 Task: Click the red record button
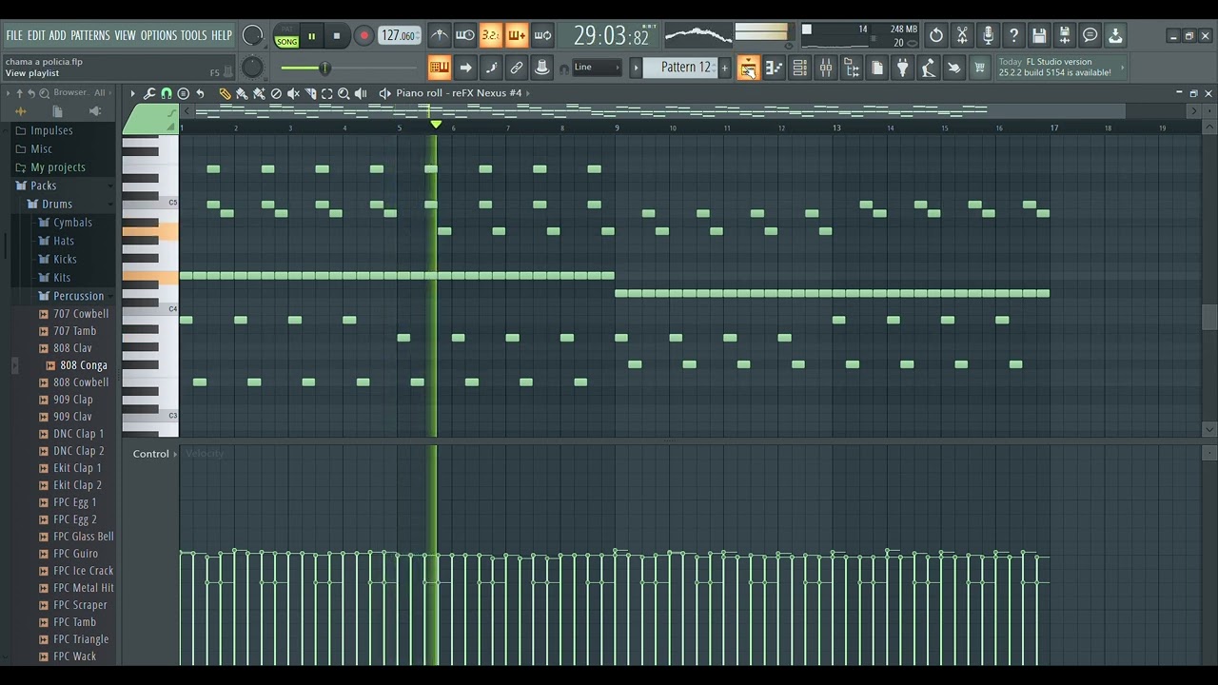pyautogui.click(x=363, y=36)
